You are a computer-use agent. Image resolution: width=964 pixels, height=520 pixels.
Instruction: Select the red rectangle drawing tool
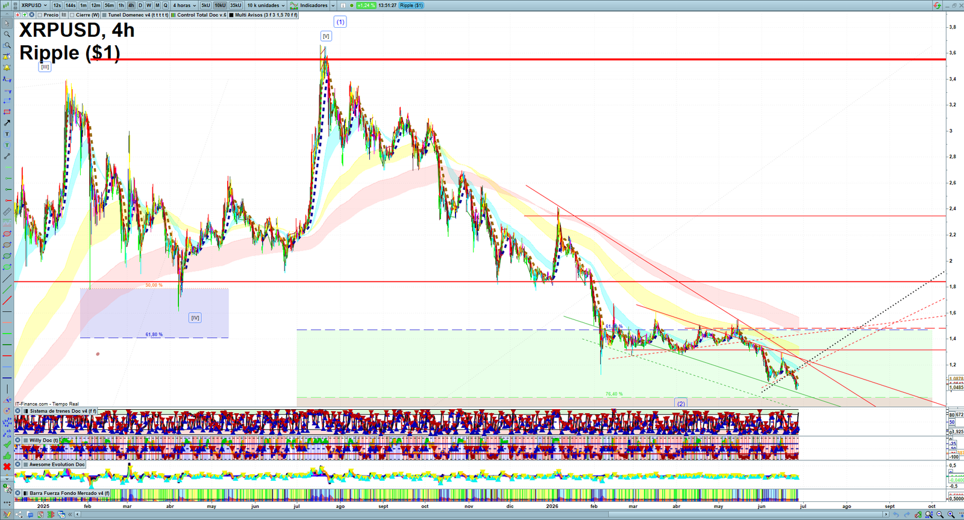pyautogui.click(x=7, y=112)
